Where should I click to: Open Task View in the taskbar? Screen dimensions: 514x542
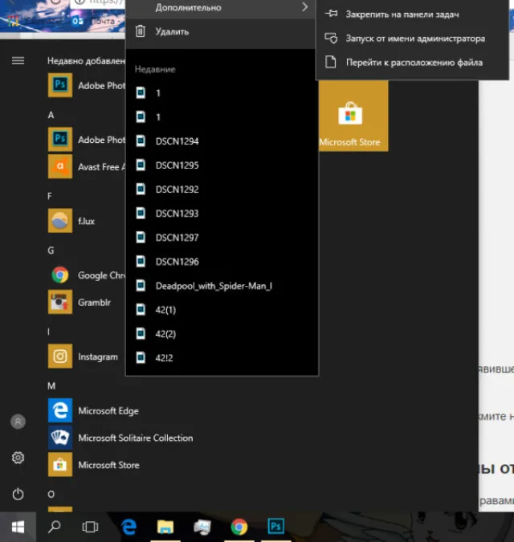(90, 527)
